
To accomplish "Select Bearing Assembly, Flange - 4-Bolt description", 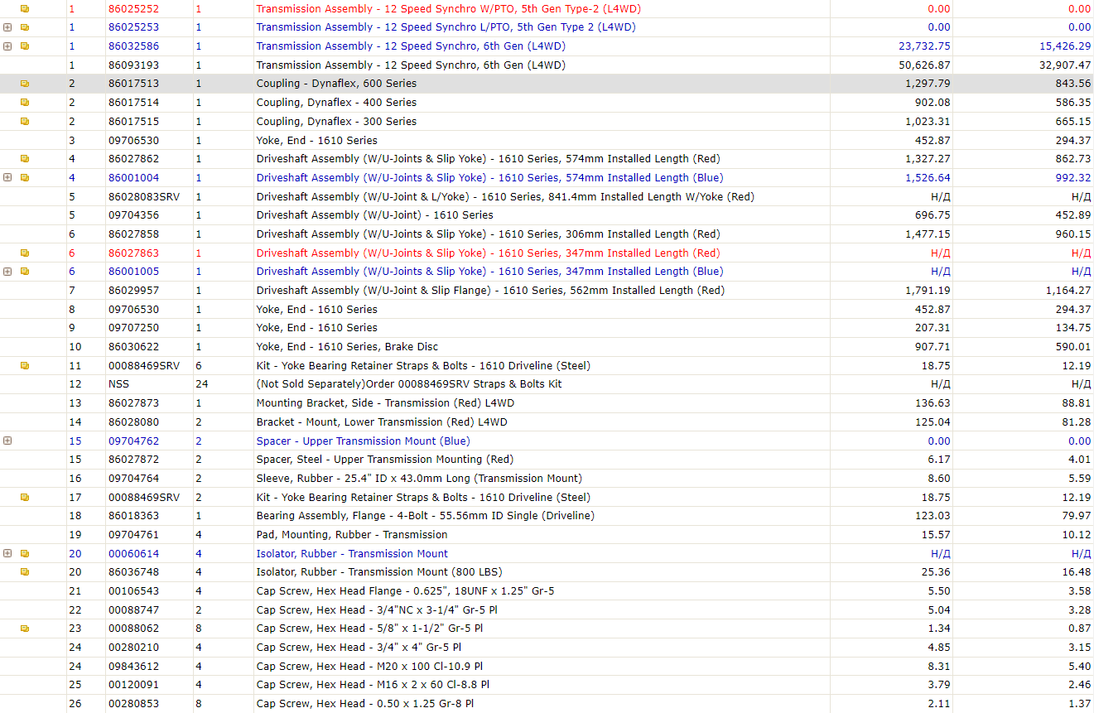I will point(425,516).
